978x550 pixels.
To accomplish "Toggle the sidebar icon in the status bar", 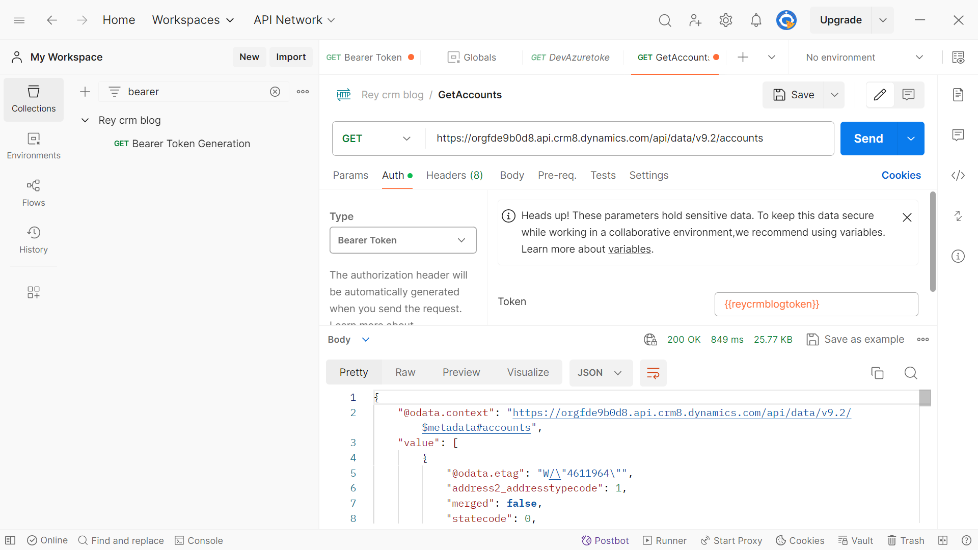I will tap(10, 540).
